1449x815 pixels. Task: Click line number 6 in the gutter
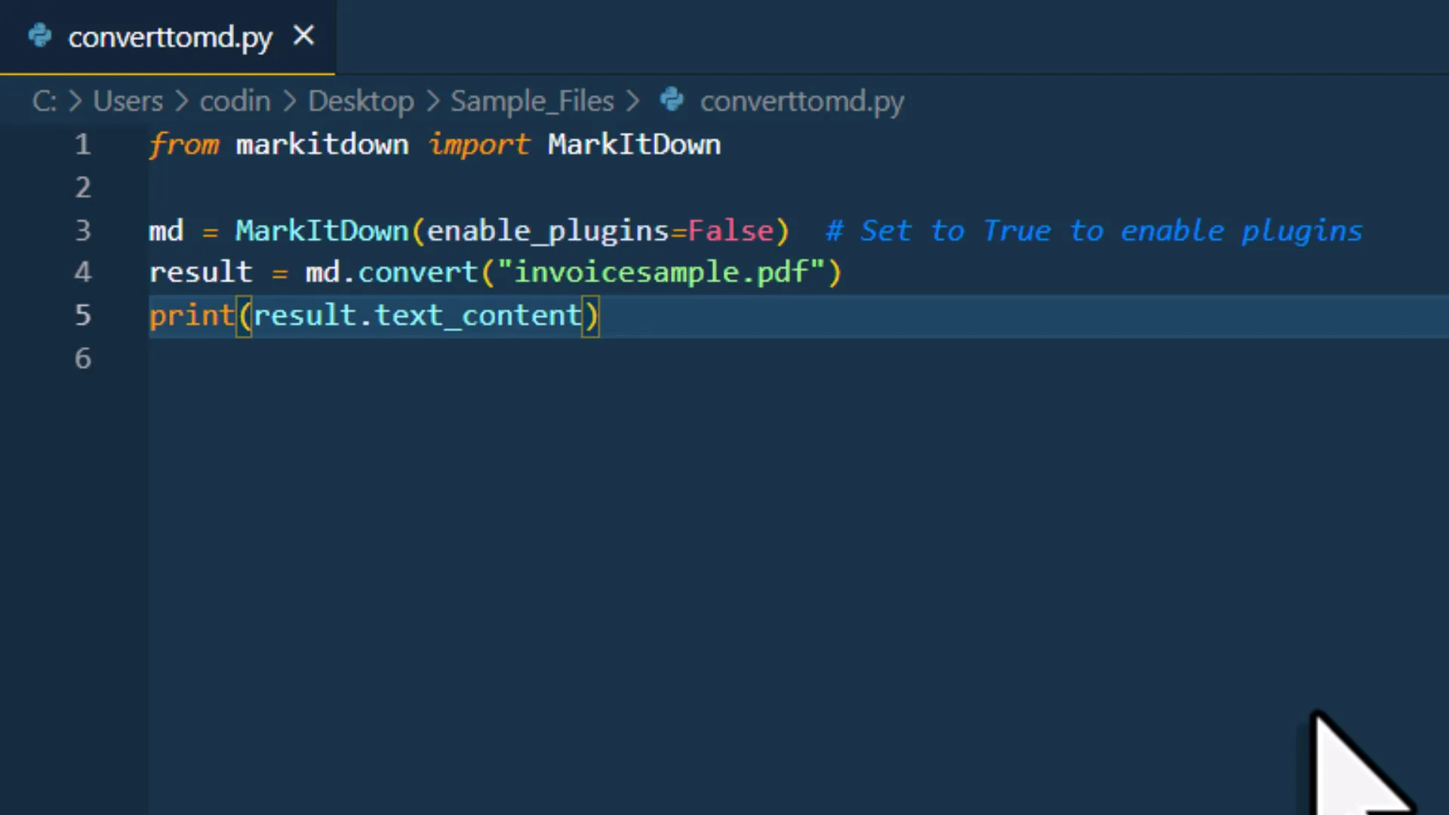(83, 358)
